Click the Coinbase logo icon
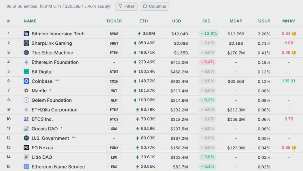 click(26, 81)
